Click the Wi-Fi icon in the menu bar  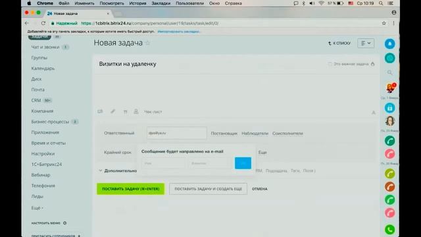321,3
